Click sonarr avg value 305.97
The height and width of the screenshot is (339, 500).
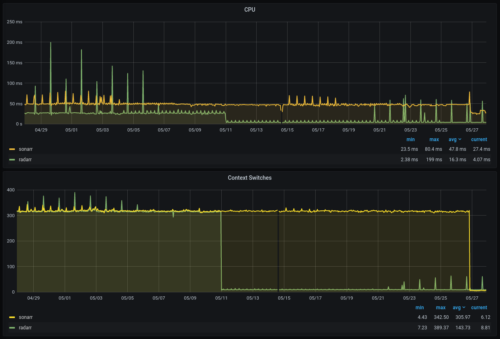point(463,317)
